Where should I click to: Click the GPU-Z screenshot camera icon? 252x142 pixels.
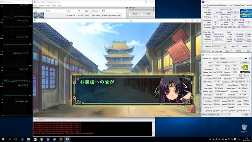[x=246, y=58]
